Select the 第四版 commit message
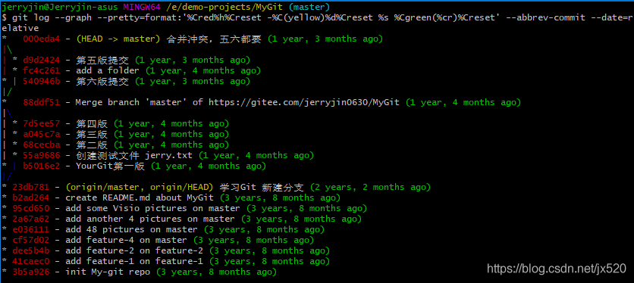This screenshot has height=283, width=634. (x=91, y=123)
